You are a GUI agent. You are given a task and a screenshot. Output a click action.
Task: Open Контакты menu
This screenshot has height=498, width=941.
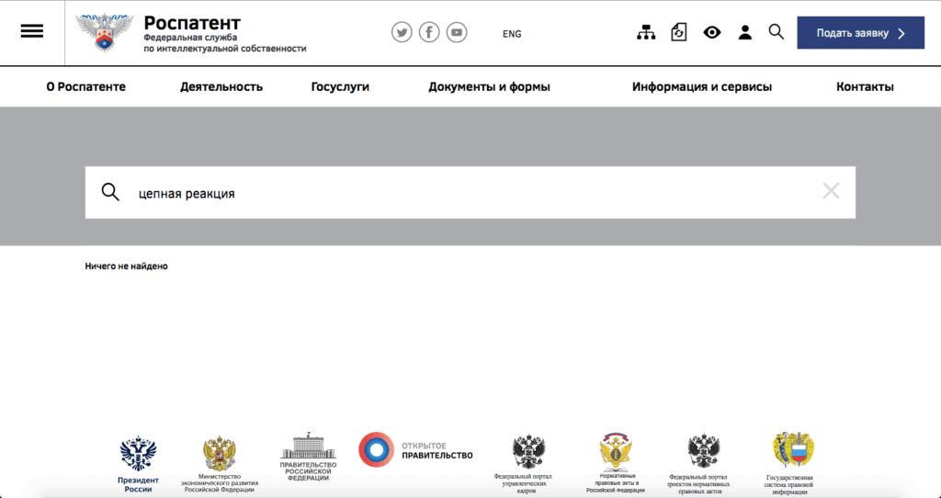865,87
